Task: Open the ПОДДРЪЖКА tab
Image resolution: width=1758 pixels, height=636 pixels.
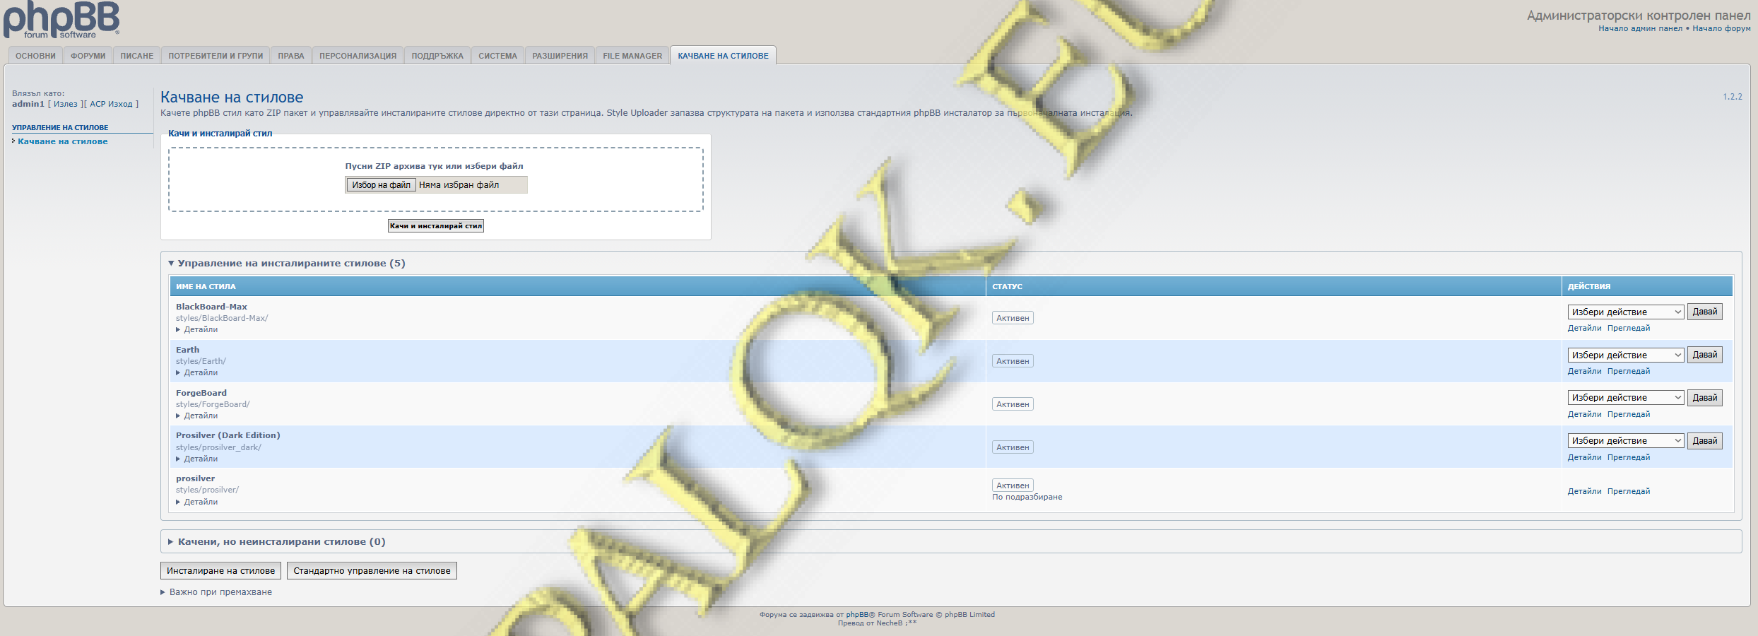Action: pyautogui.click(x=437, y=56)
